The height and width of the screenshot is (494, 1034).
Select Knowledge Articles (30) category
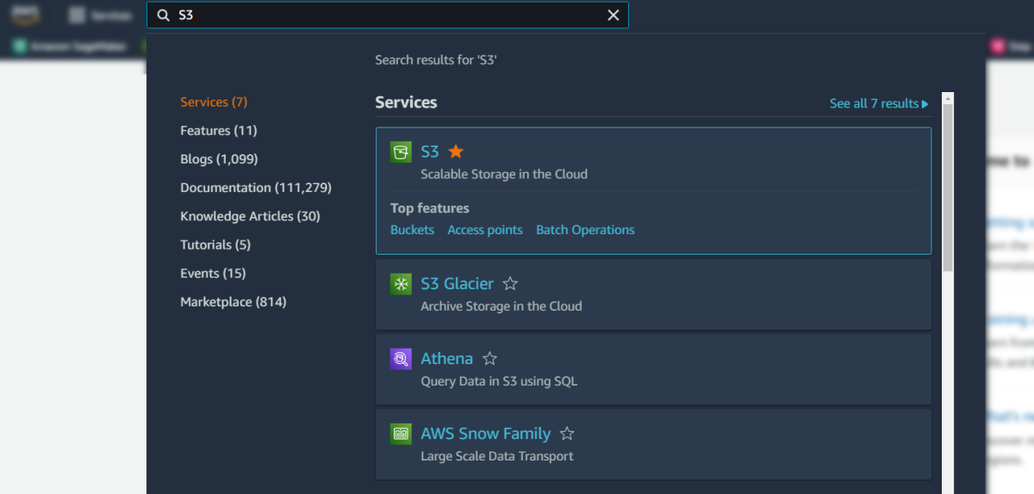click(x=250, y=216)
